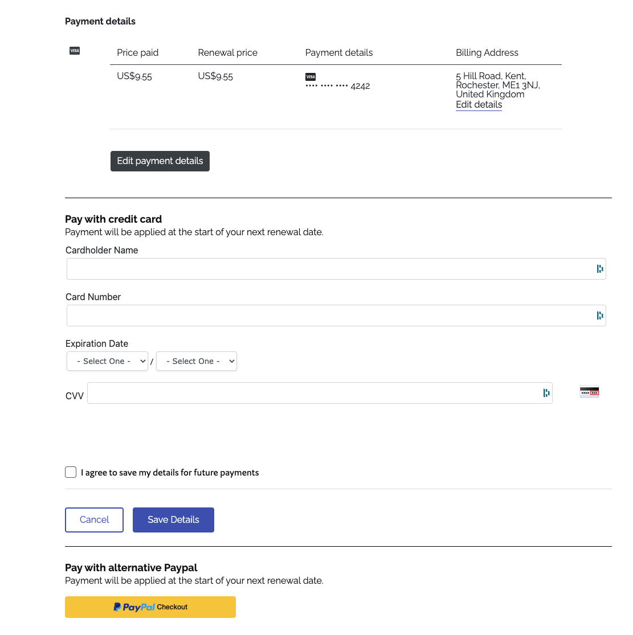The height and width of the screenshot is (635, 633).
Task: Click the Visa icon beside the table
Action: click(74, 51)
